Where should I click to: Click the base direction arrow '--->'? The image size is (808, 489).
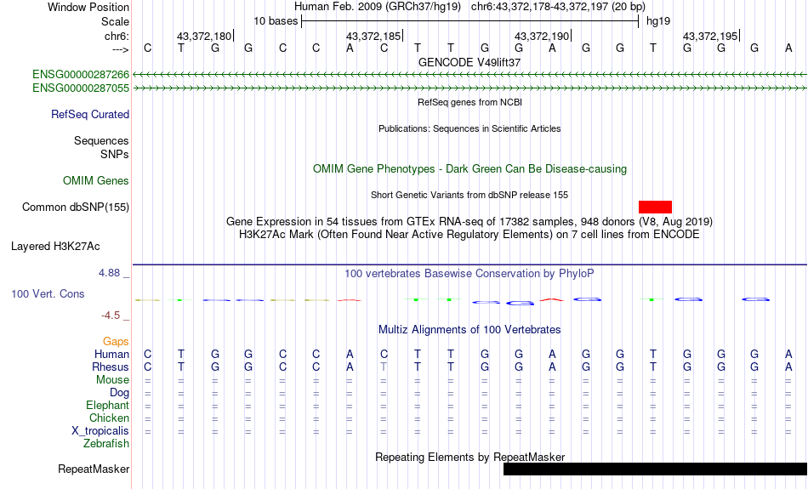point(120,49)
